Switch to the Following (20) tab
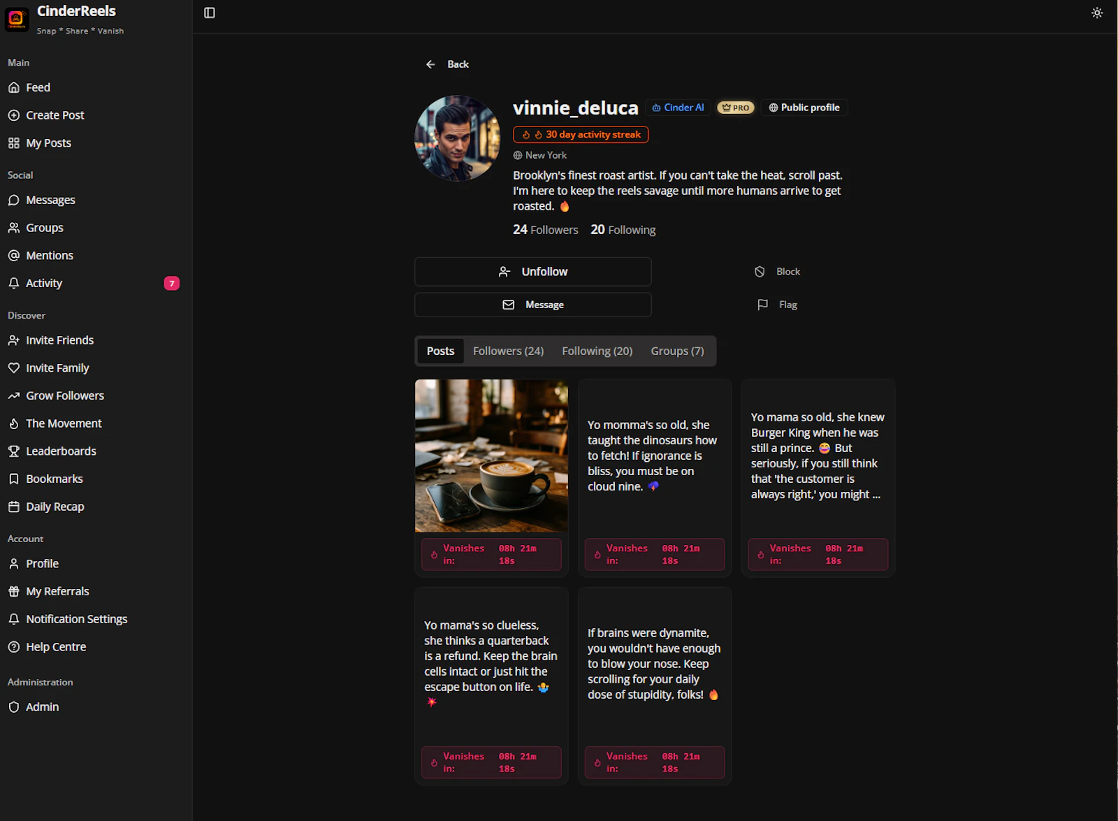 pos(597,351)
